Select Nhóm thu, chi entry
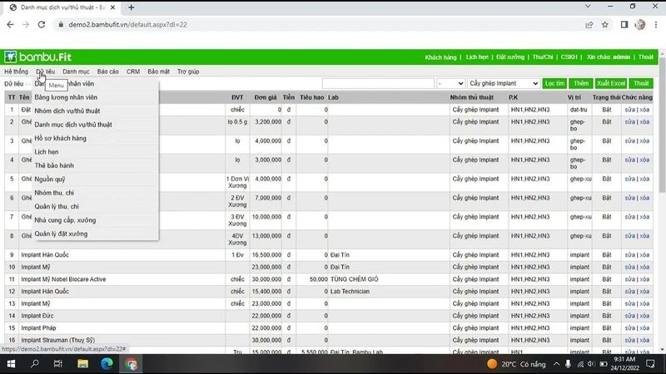 point(54,193)
